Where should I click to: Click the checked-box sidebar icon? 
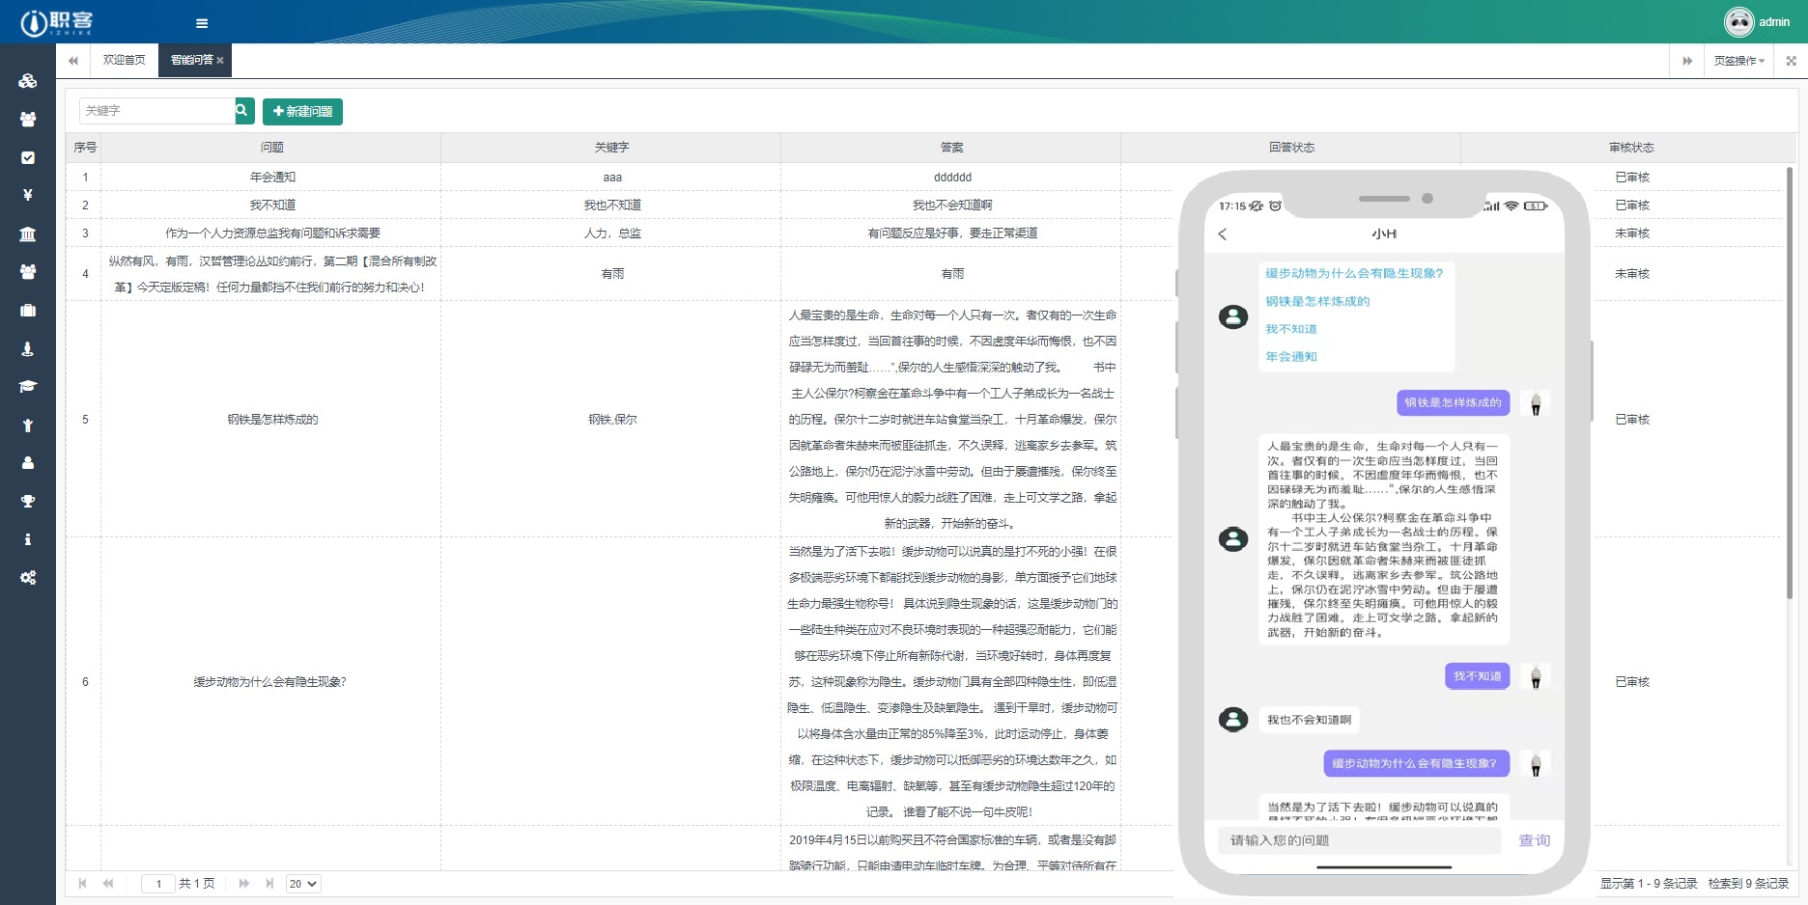tap(27, 157)
